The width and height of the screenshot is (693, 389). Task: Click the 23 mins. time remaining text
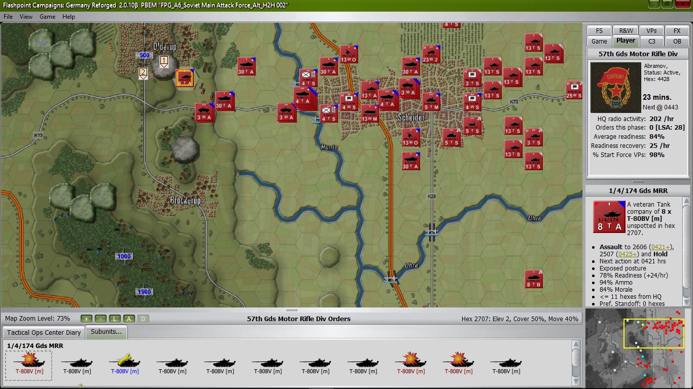(x=657, y=97)
